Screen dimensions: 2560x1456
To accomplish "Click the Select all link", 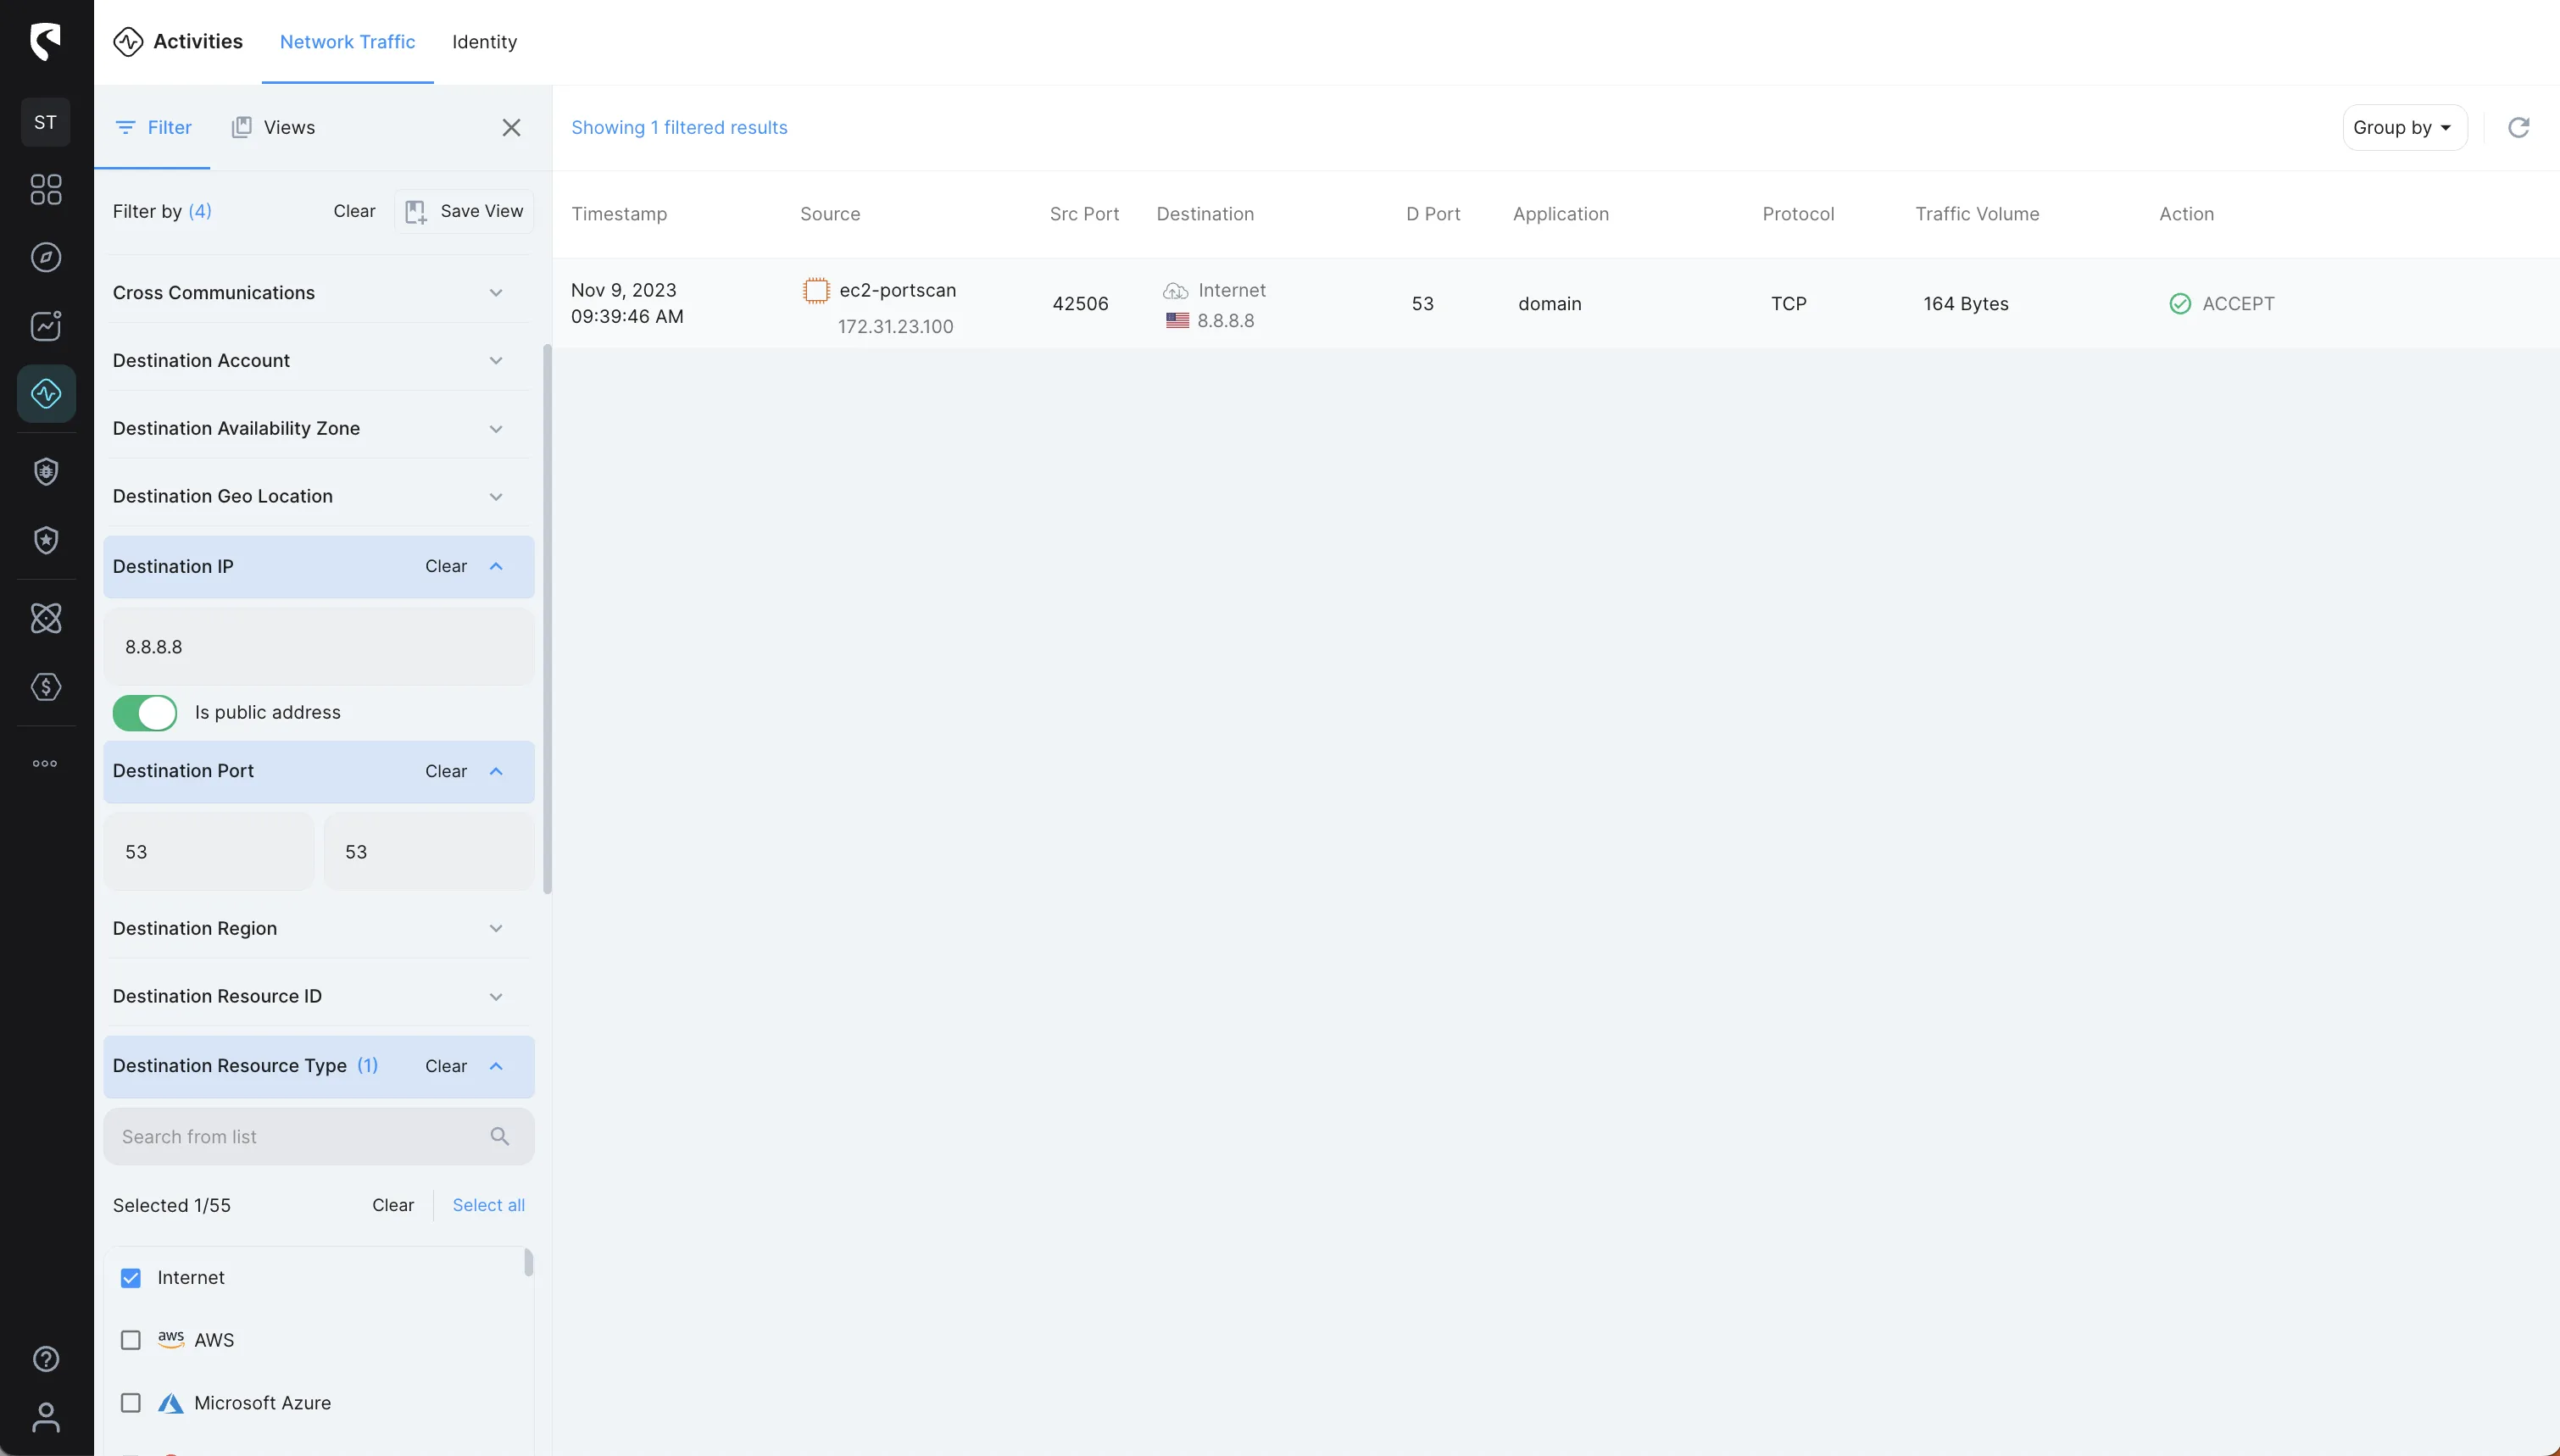I will point(488,1205).
